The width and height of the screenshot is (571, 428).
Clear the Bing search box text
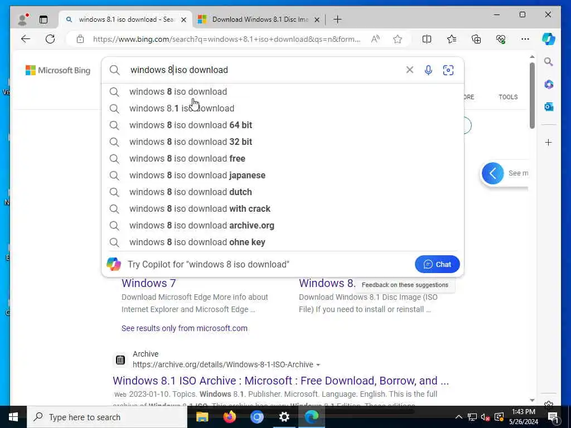pos(410,70)
